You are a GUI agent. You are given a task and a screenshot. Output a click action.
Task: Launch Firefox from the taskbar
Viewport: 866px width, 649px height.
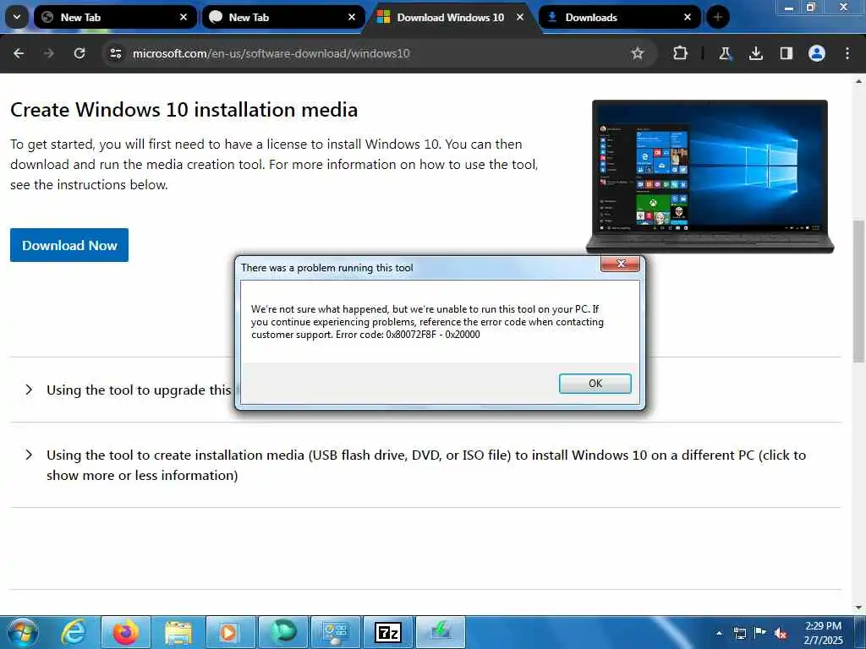126,632
